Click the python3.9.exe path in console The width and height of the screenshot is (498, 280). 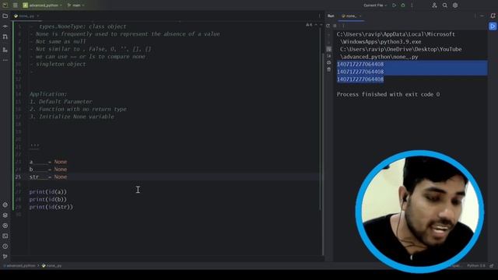pos(381,41)
